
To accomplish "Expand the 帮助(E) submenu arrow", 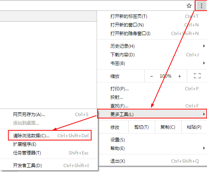I will [x=204, y=148].
